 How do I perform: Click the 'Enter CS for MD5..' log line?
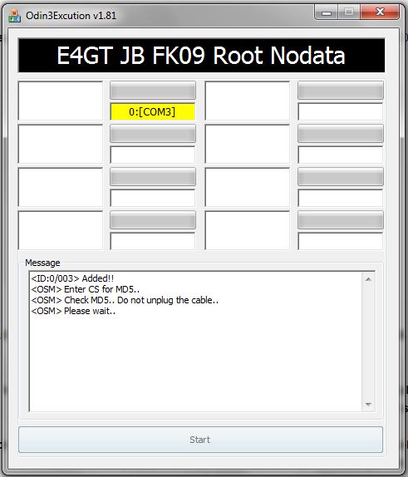[86, 289]
